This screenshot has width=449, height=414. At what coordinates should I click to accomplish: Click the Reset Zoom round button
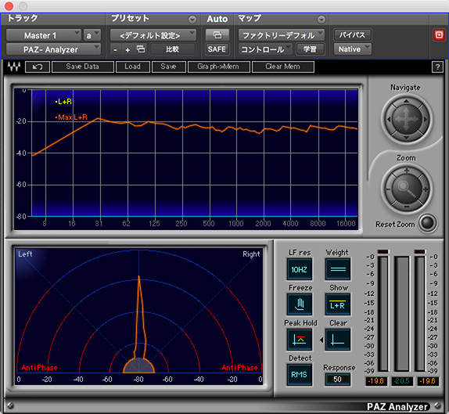point(427,222)
